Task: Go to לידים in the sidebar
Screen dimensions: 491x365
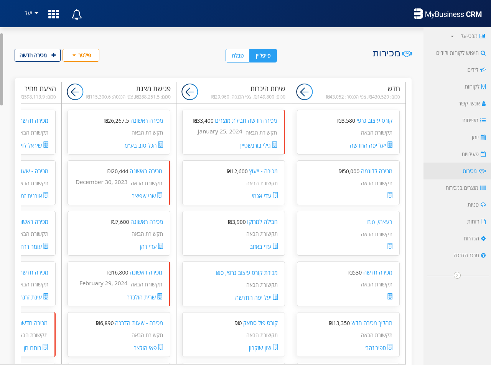Action: tap(473, 70)
